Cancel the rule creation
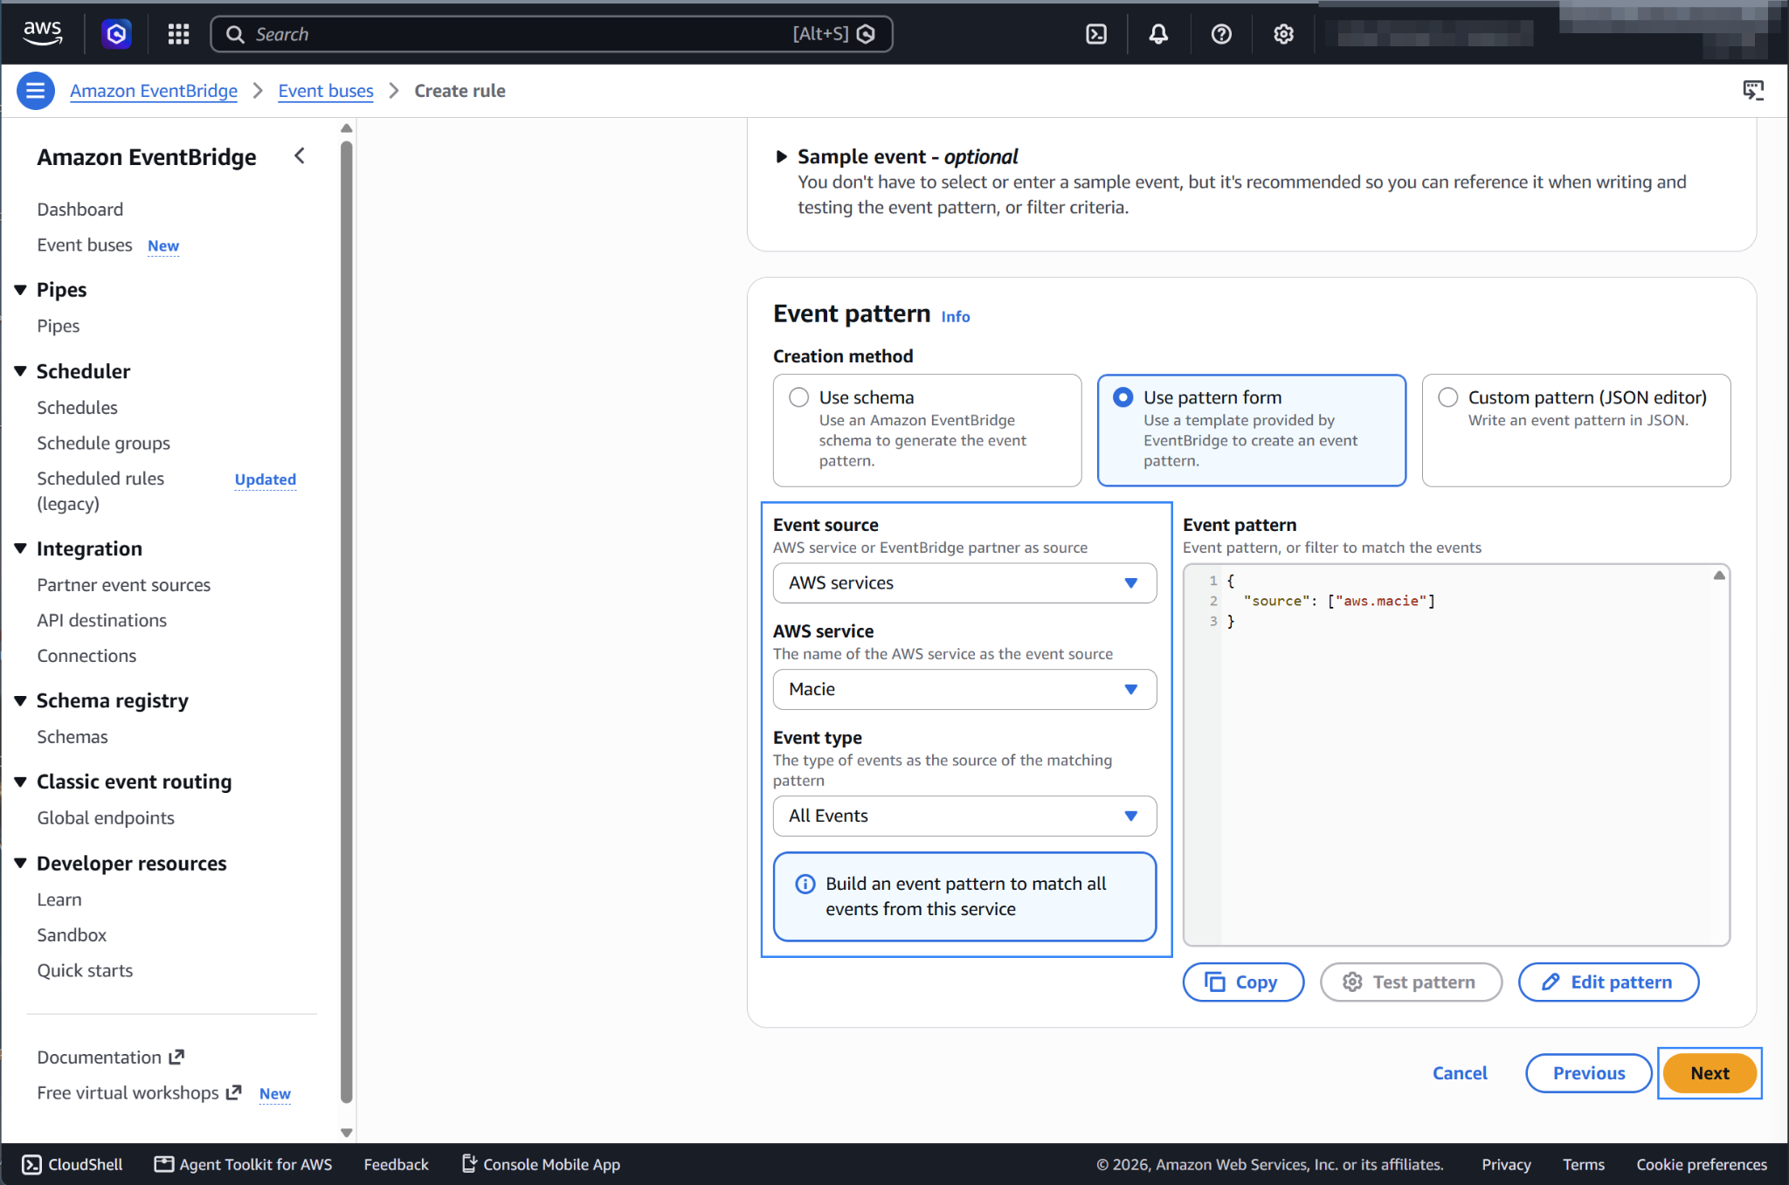The width and height of the screenshot is (1789, 1185). 1460,1072
